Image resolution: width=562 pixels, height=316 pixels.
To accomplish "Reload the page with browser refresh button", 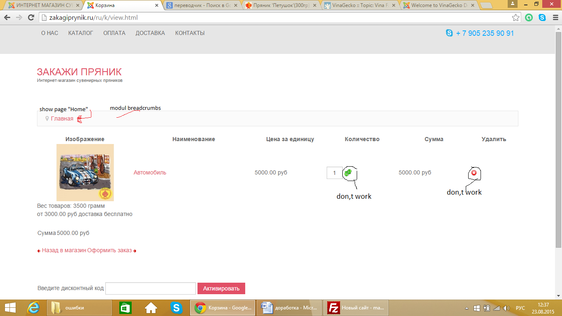I will (x=31, y=18).
